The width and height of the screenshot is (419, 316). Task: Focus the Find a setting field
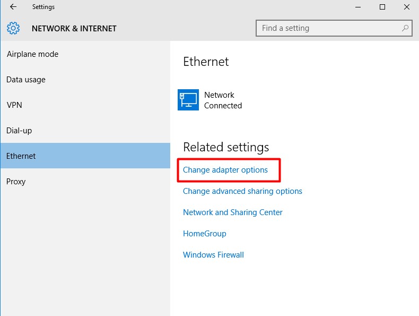[x=334, y=28]
